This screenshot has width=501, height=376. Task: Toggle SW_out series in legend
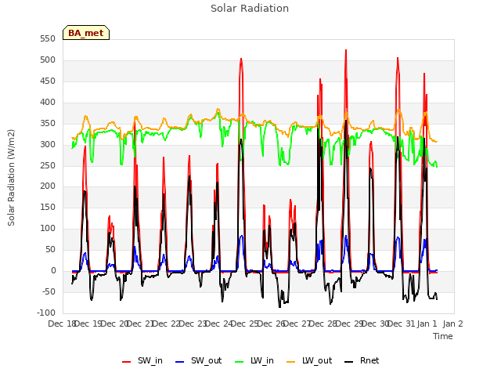click(198, 360)
